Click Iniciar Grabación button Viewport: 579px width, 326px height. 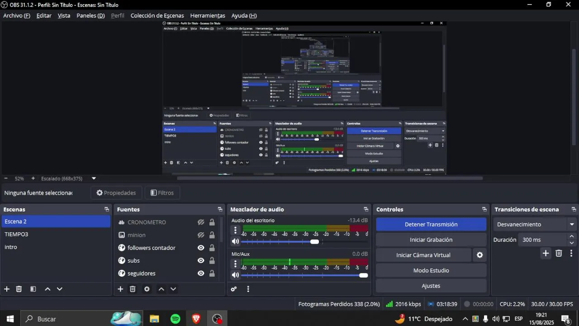pyautogui.click(x=431, y=240)
